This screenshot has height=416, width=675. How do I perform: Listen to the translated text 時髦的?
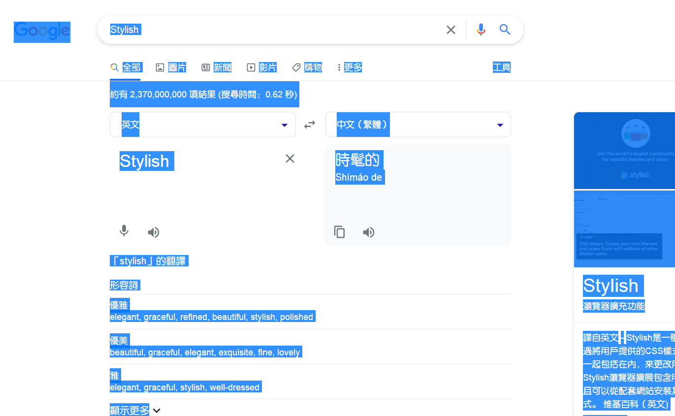369,232
